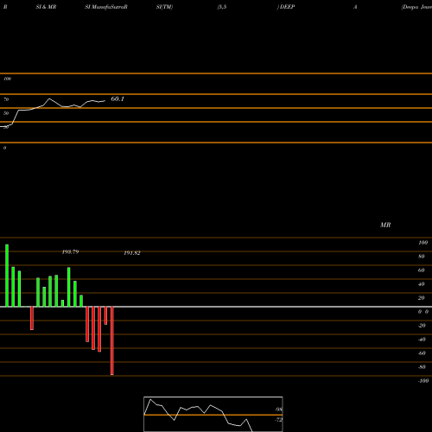Click the MR axis label 80 on right
The height and width of the screenshot is (432, 432).
coord(422,257)
